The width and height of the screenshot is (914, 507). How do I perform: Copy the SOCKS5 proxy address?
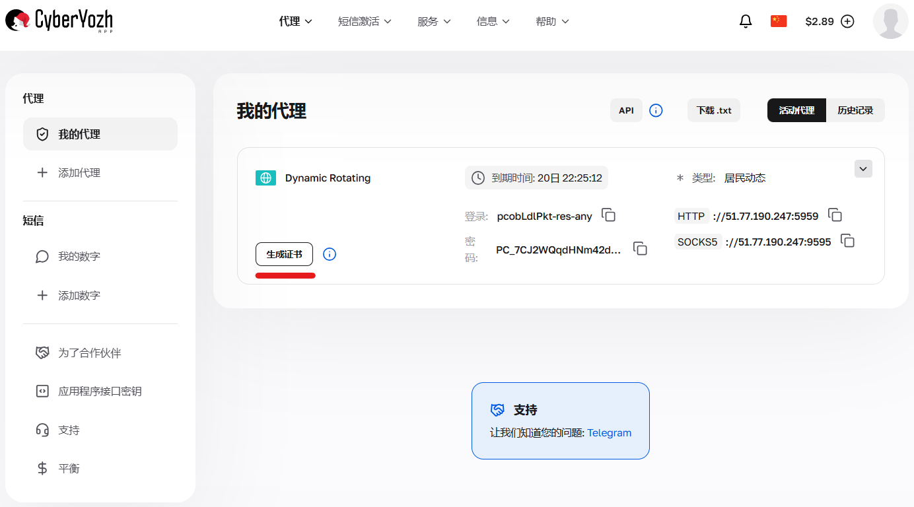847,242
